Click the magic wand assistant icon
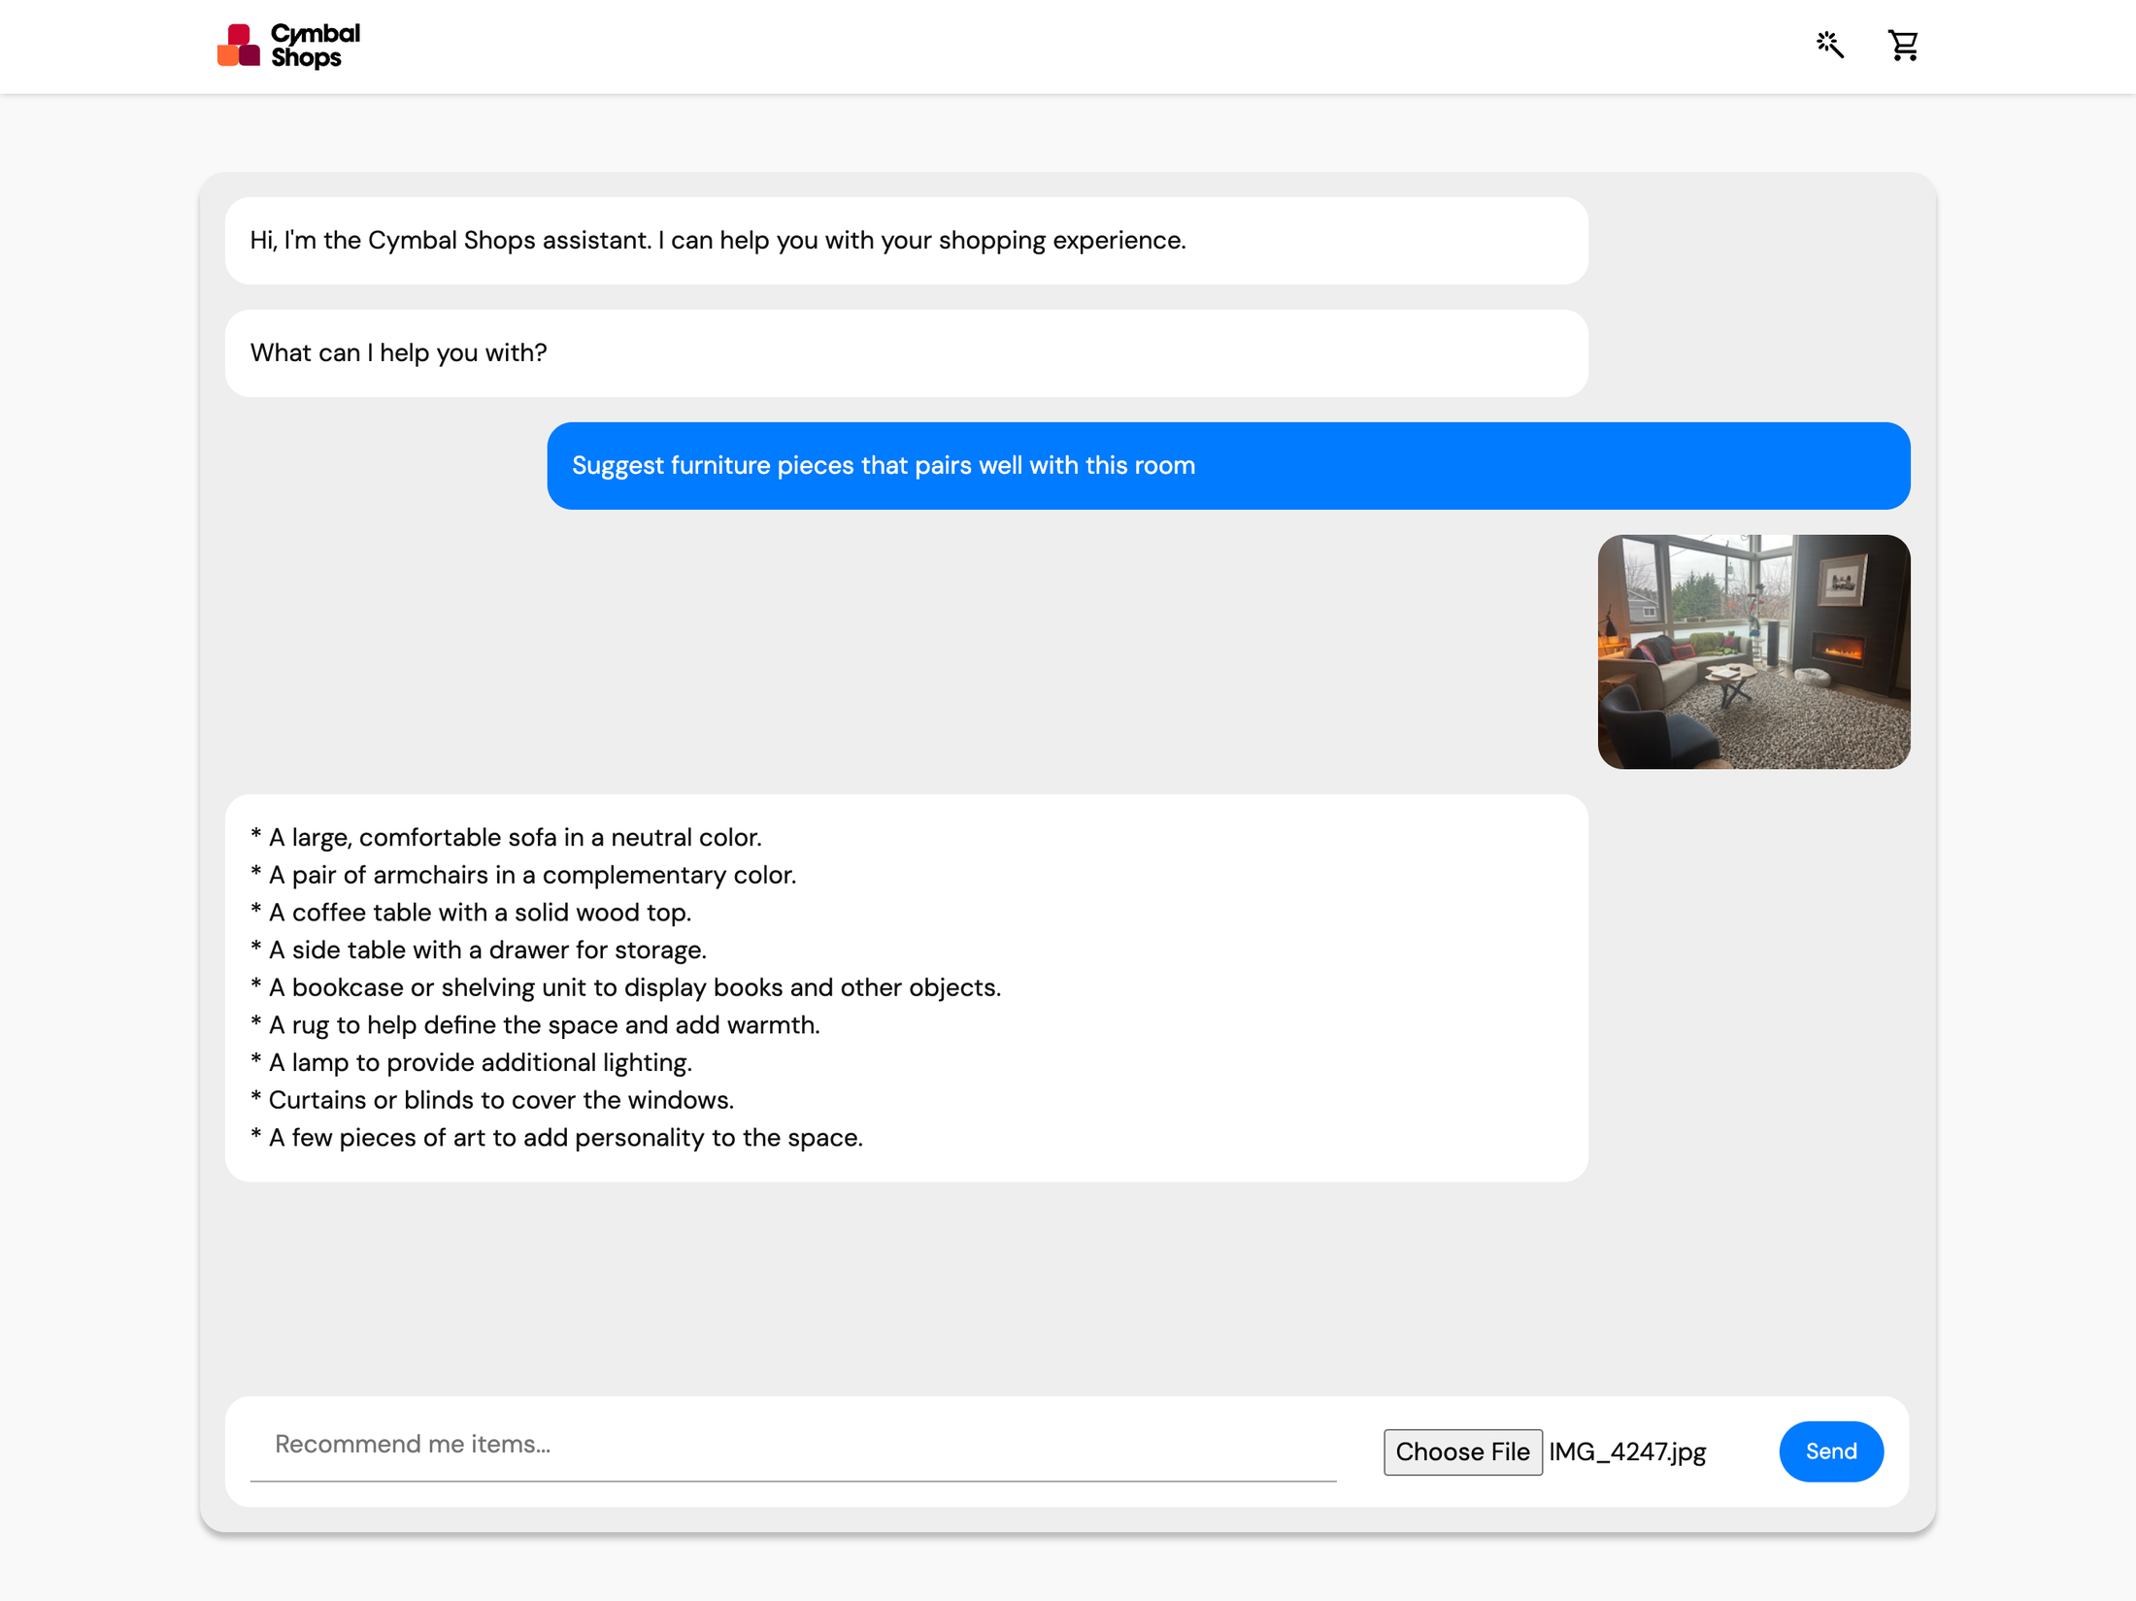Viewport: 2136px width, 1601px height. (x=1829, y=45)
